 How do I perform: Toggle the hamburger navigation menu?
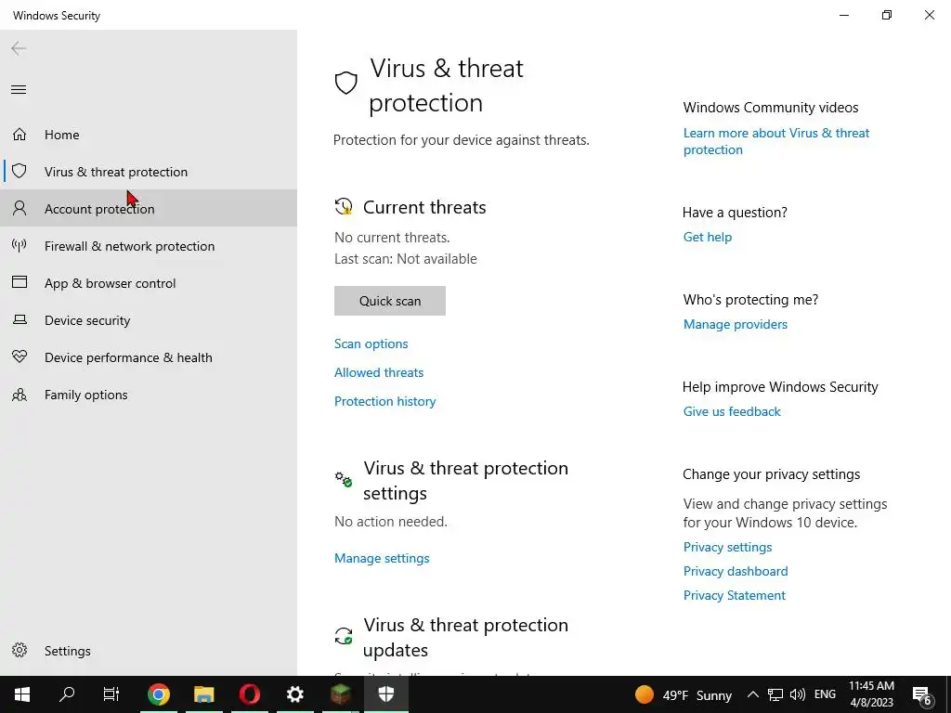[19, 90]
